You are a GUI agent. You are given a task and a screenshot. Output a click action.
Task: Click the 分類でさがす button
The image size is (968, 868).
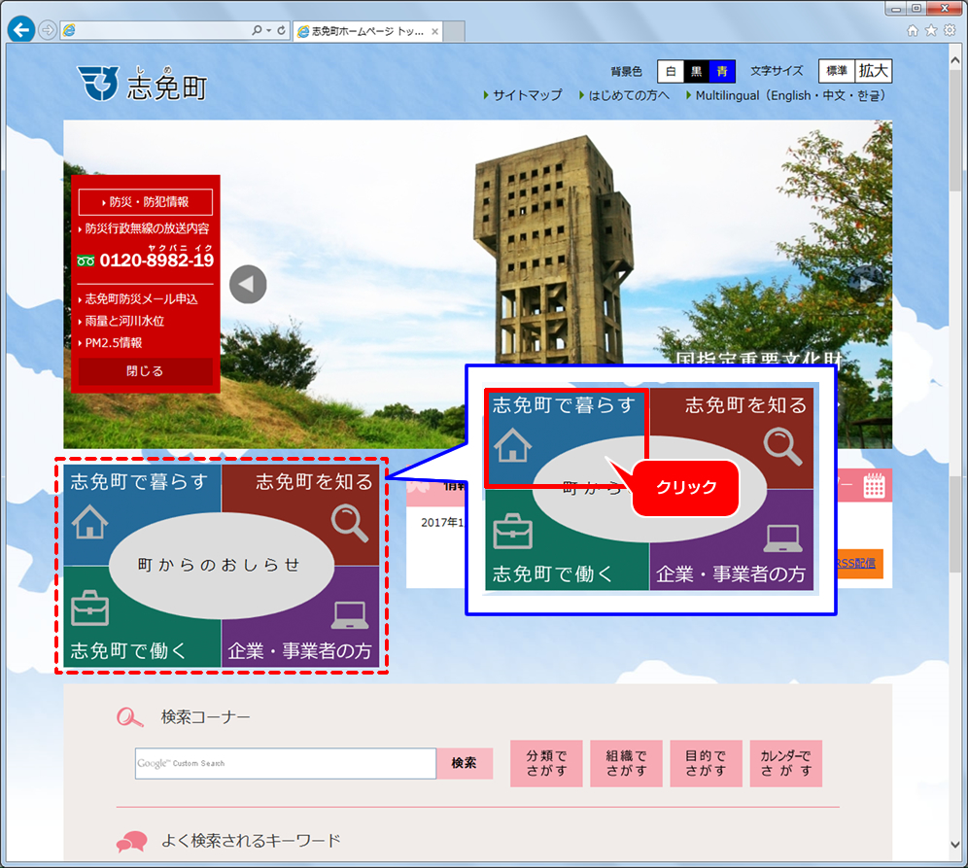tap(546, 763)
